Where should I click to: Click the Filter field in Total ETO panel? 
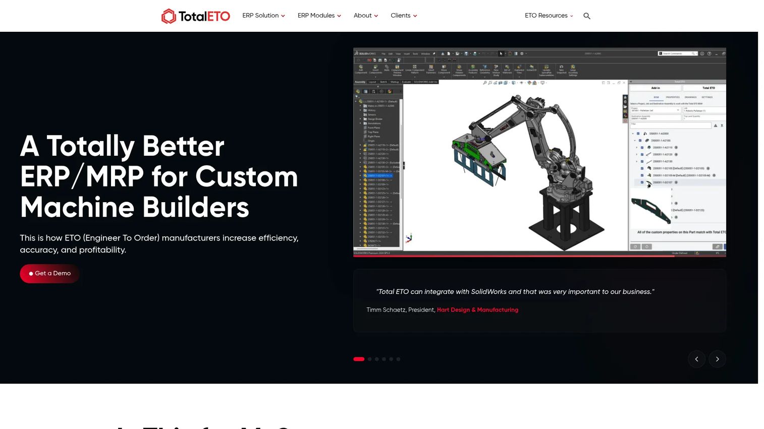click(x=671, y=126)
